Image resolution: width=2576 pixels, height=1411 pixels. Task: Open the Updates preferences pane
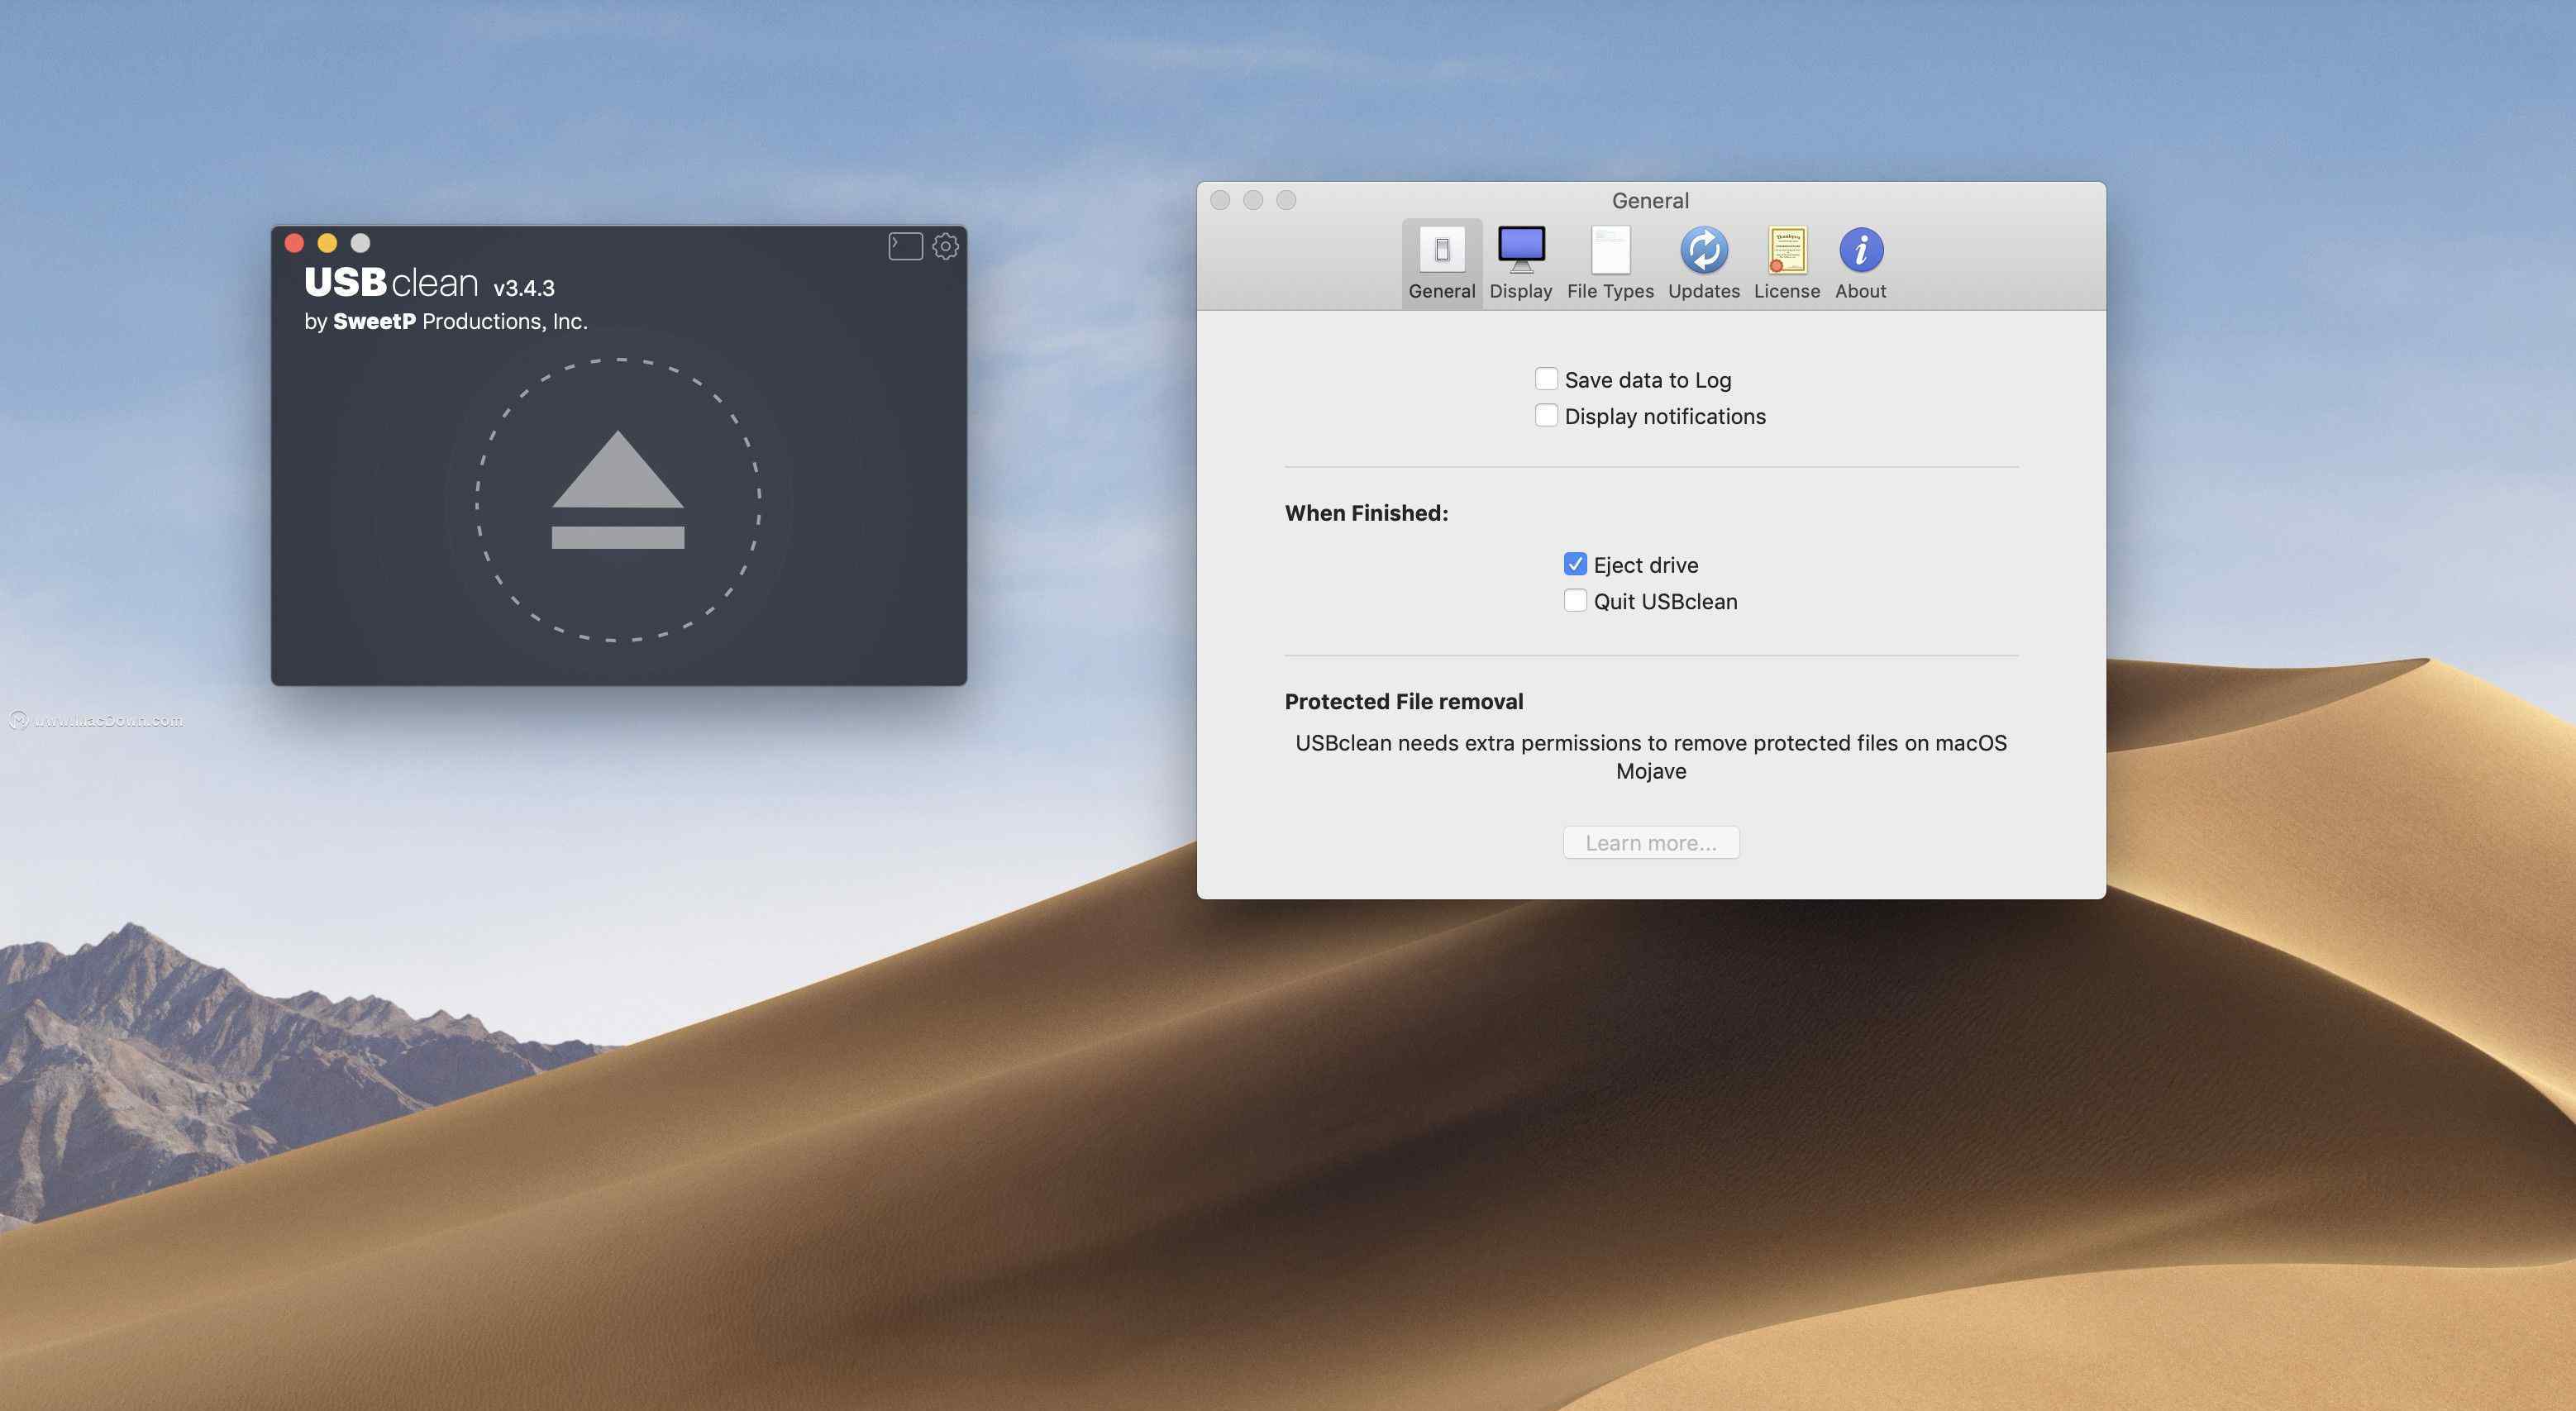tap(1703, 263)
